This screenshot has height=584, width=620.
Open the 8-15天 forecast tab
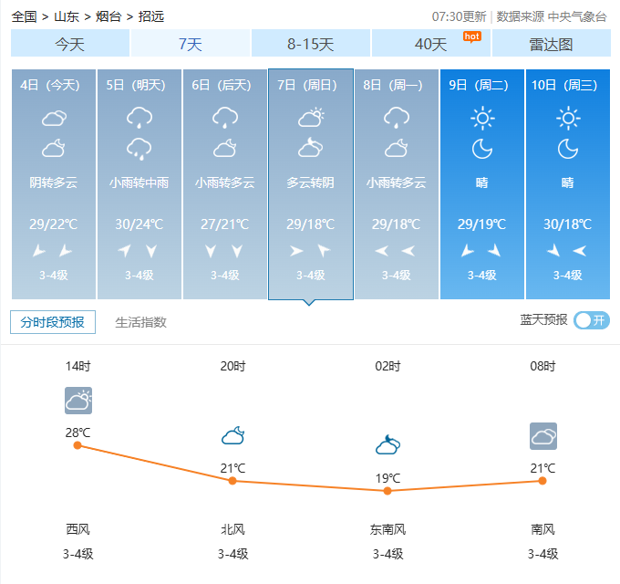coord(311,44)
